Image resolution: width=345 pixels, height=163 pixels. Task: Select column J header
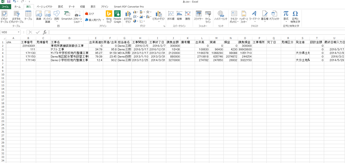173,38
